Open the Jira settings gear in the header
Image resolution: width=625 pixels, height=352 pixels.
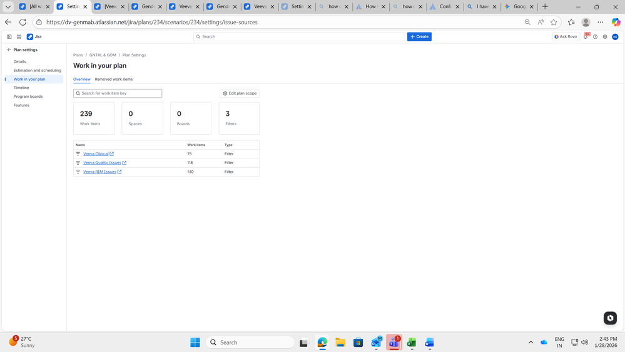[605, 37]
